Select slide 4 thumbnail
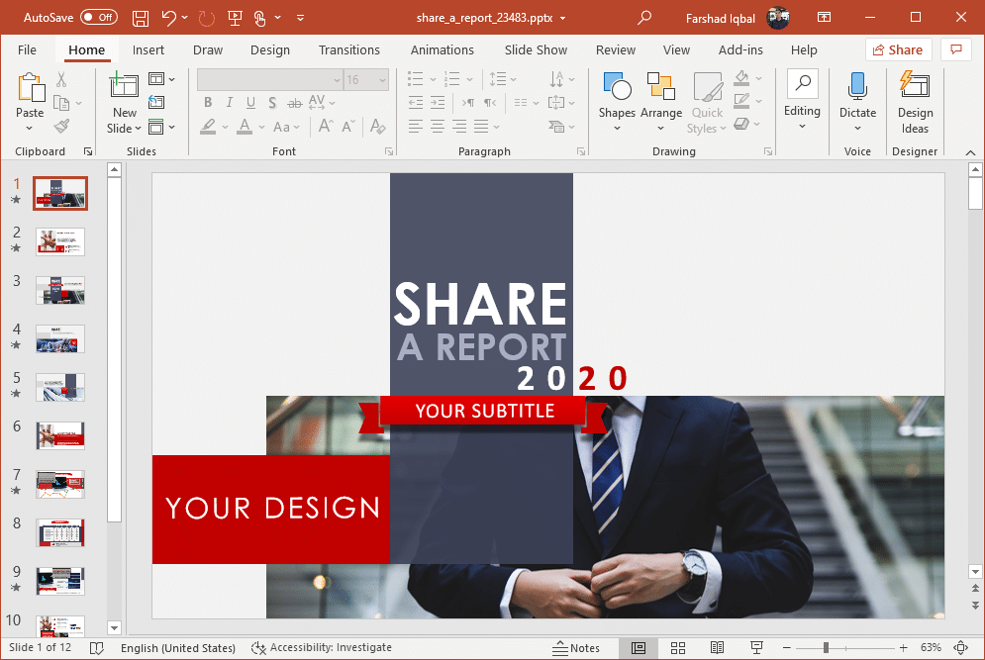Screen dimensions: 985x660 pyautogui.click(x=60, y=338)
